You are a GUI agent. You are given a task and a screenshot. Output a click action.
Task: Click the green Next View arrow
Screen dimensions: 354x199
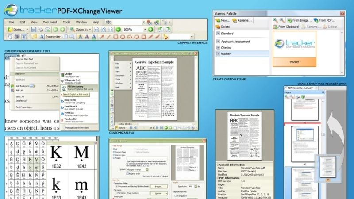62,29
